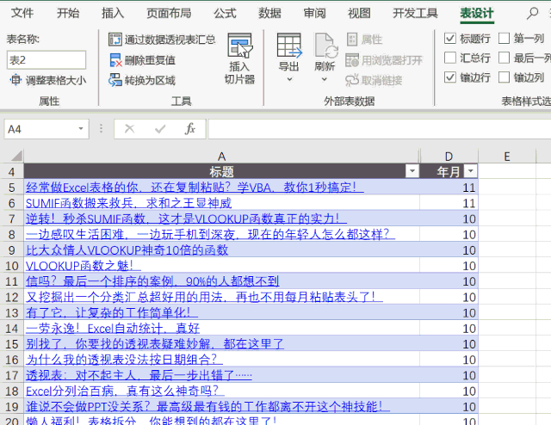This screenshot has width=551, height=425.
Task: Open link 比大众情人VLOOKUP神奇10倍的函数
Action: [127, 250]
